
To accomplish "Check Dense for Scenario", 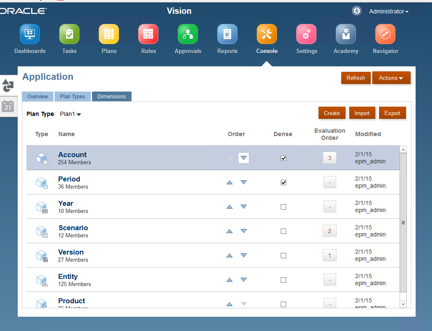I will coord(283,231).
